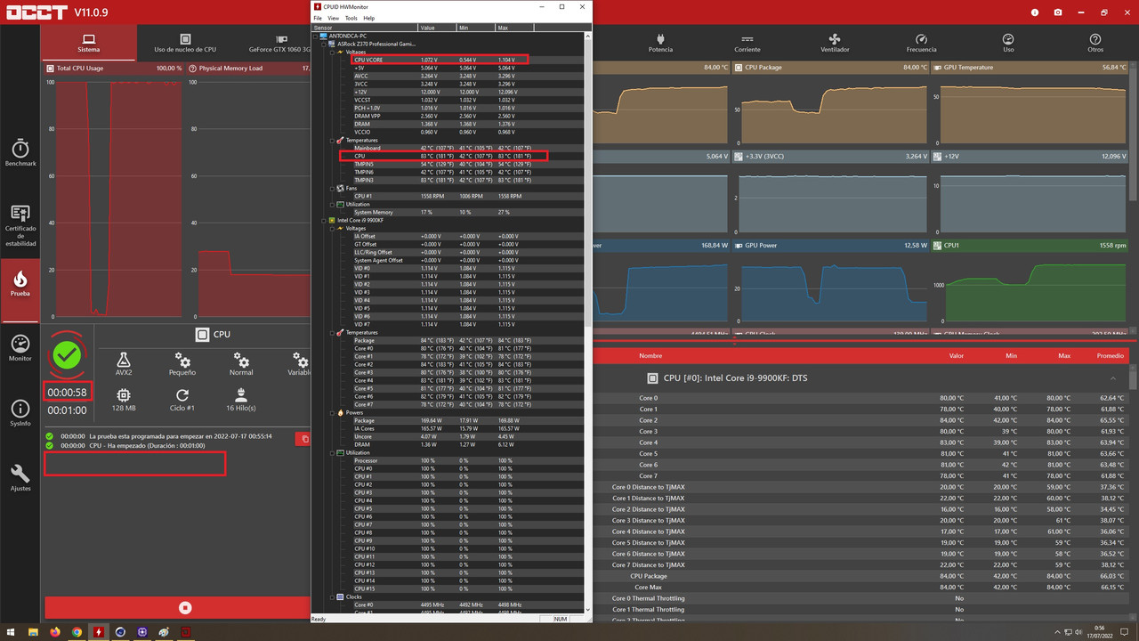This screenshot has height=641, width=1139.
Task: Collapse the Fans group in HWMonitor
Action: 332,188
